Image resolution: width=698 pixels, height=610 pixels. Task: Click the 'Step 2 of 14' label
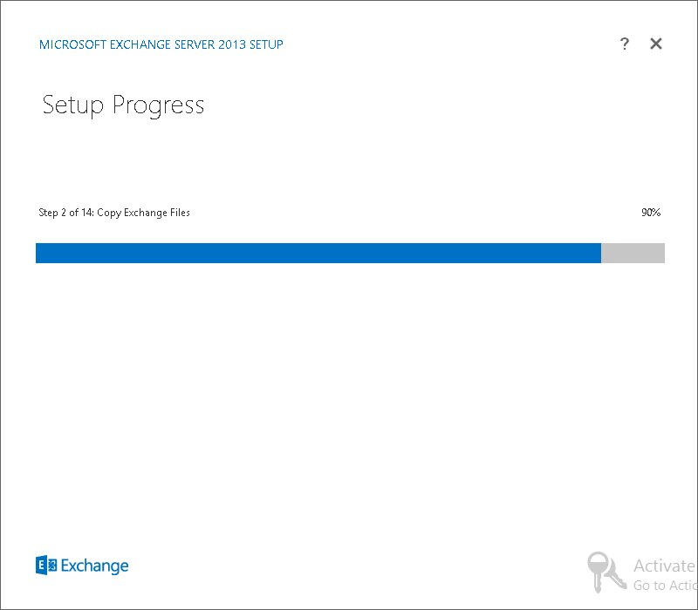tap(66, 213)
